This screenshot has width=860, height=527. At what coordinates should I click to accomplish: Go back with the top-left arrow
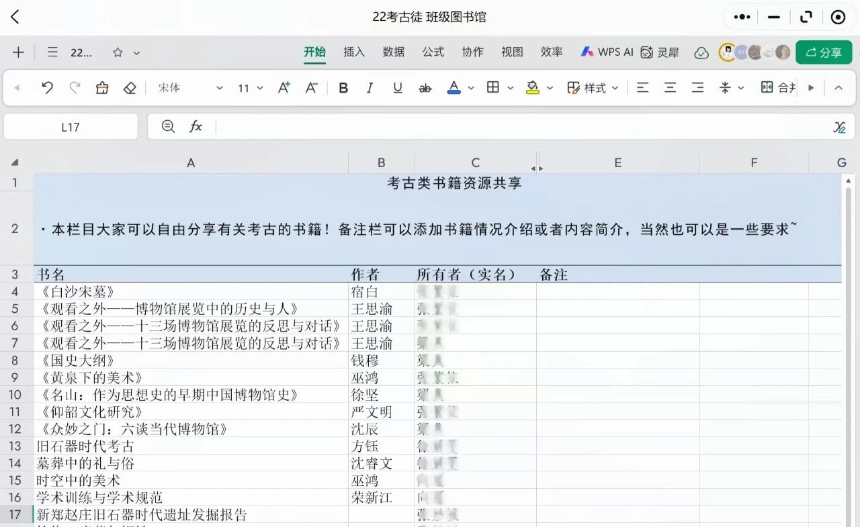(x=15, y=17)
